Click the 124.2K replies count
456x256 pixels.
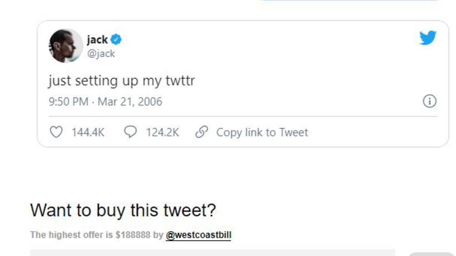[x=162, y=132]
